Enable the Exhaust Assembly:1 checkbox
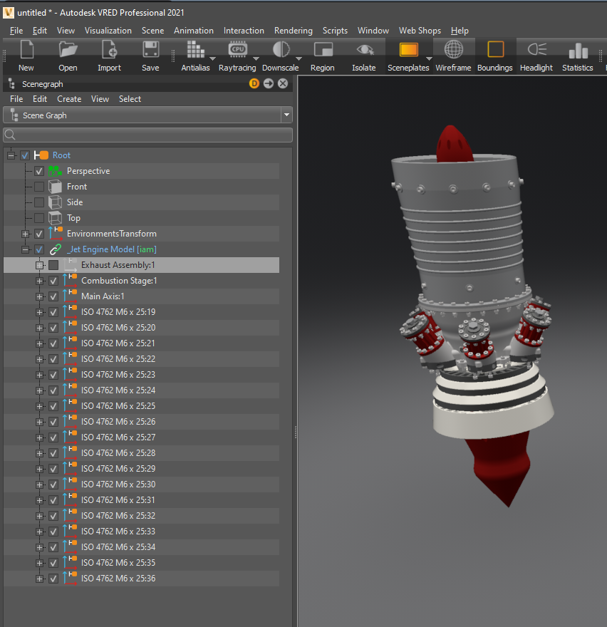 pos(53,265)
